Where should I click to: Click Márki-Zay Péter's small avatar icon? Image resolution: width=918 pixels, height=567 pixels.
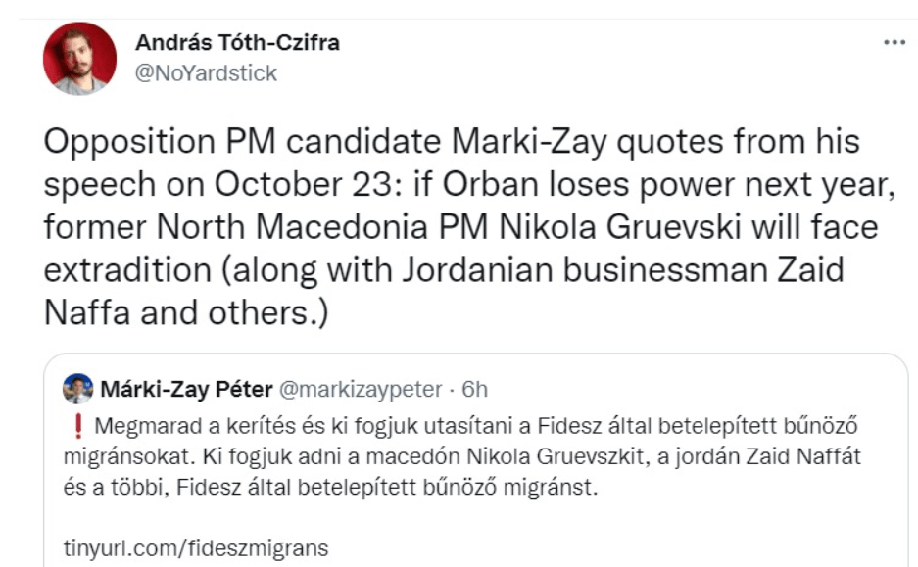76,389
